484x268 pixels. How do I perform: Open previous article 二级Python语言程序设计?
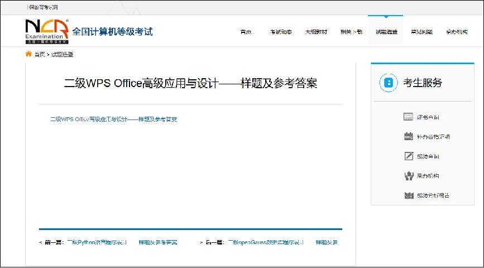122,243
